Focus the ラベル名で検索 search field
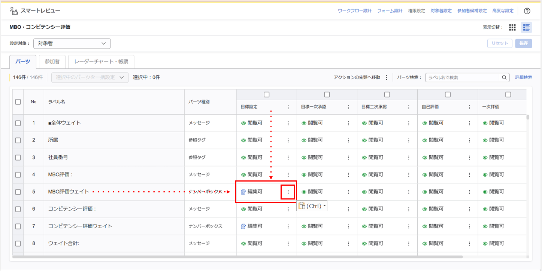 (x=462, y=77)
